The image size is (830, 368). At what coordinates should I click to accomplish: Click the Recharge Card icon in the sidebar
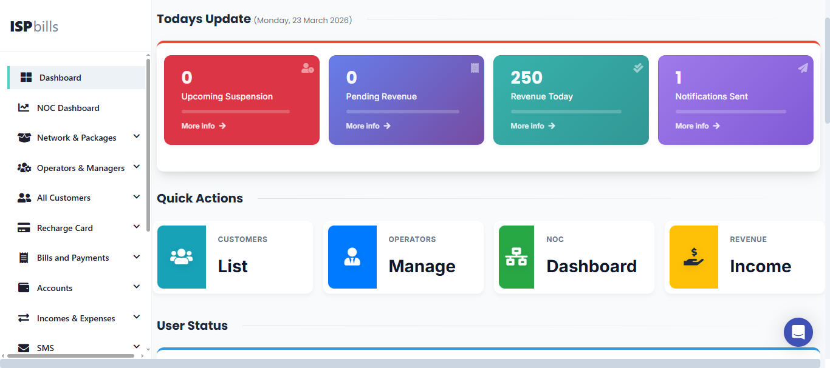tap(24, 227)
